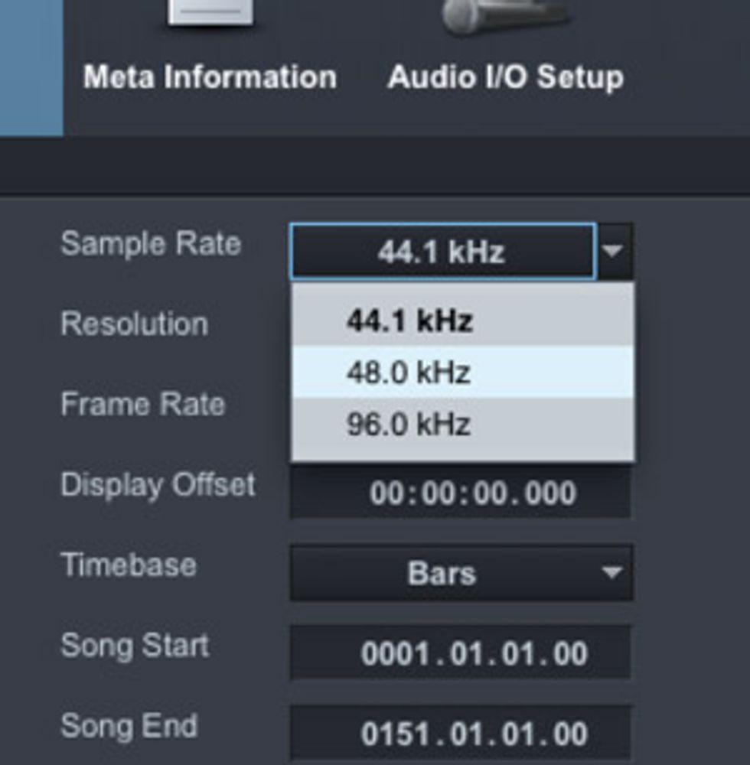Image resolution: width=750 pixels, height=765 pixels.
Task: Click the Sample Rate label
Action: [151, 243]
